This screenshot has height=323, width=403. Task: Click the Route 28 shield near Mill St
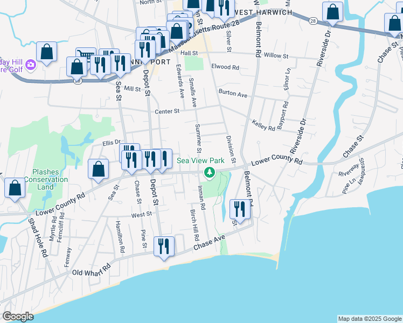click(x=78, y=81)
